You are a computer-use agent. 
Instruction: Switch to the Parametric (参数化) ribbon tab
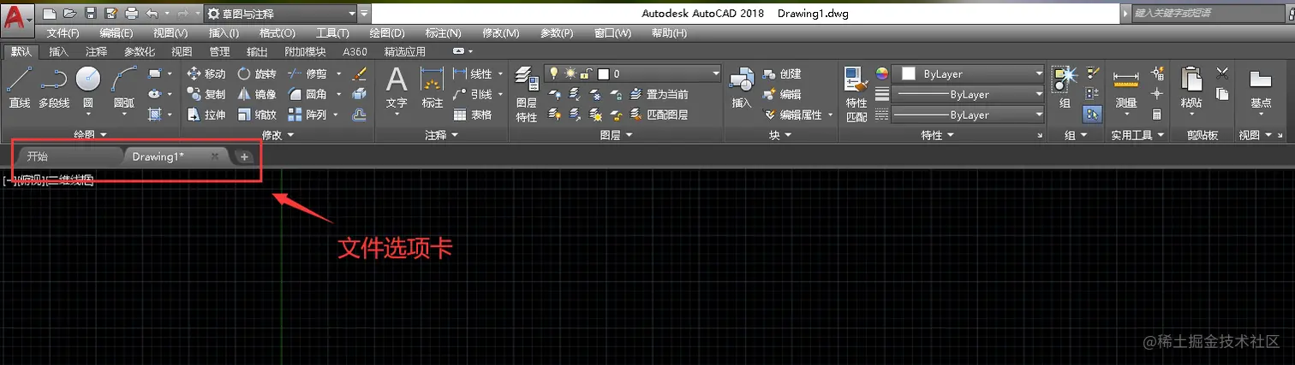tap(140, 51)
